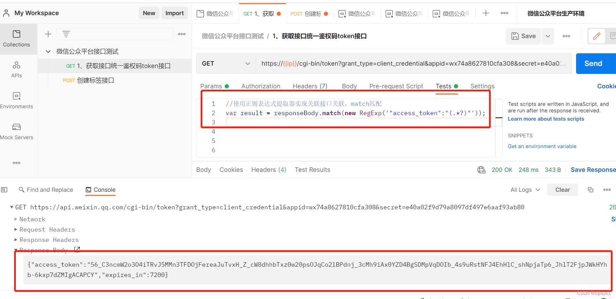Open the request Body tab

pos(349,86)
